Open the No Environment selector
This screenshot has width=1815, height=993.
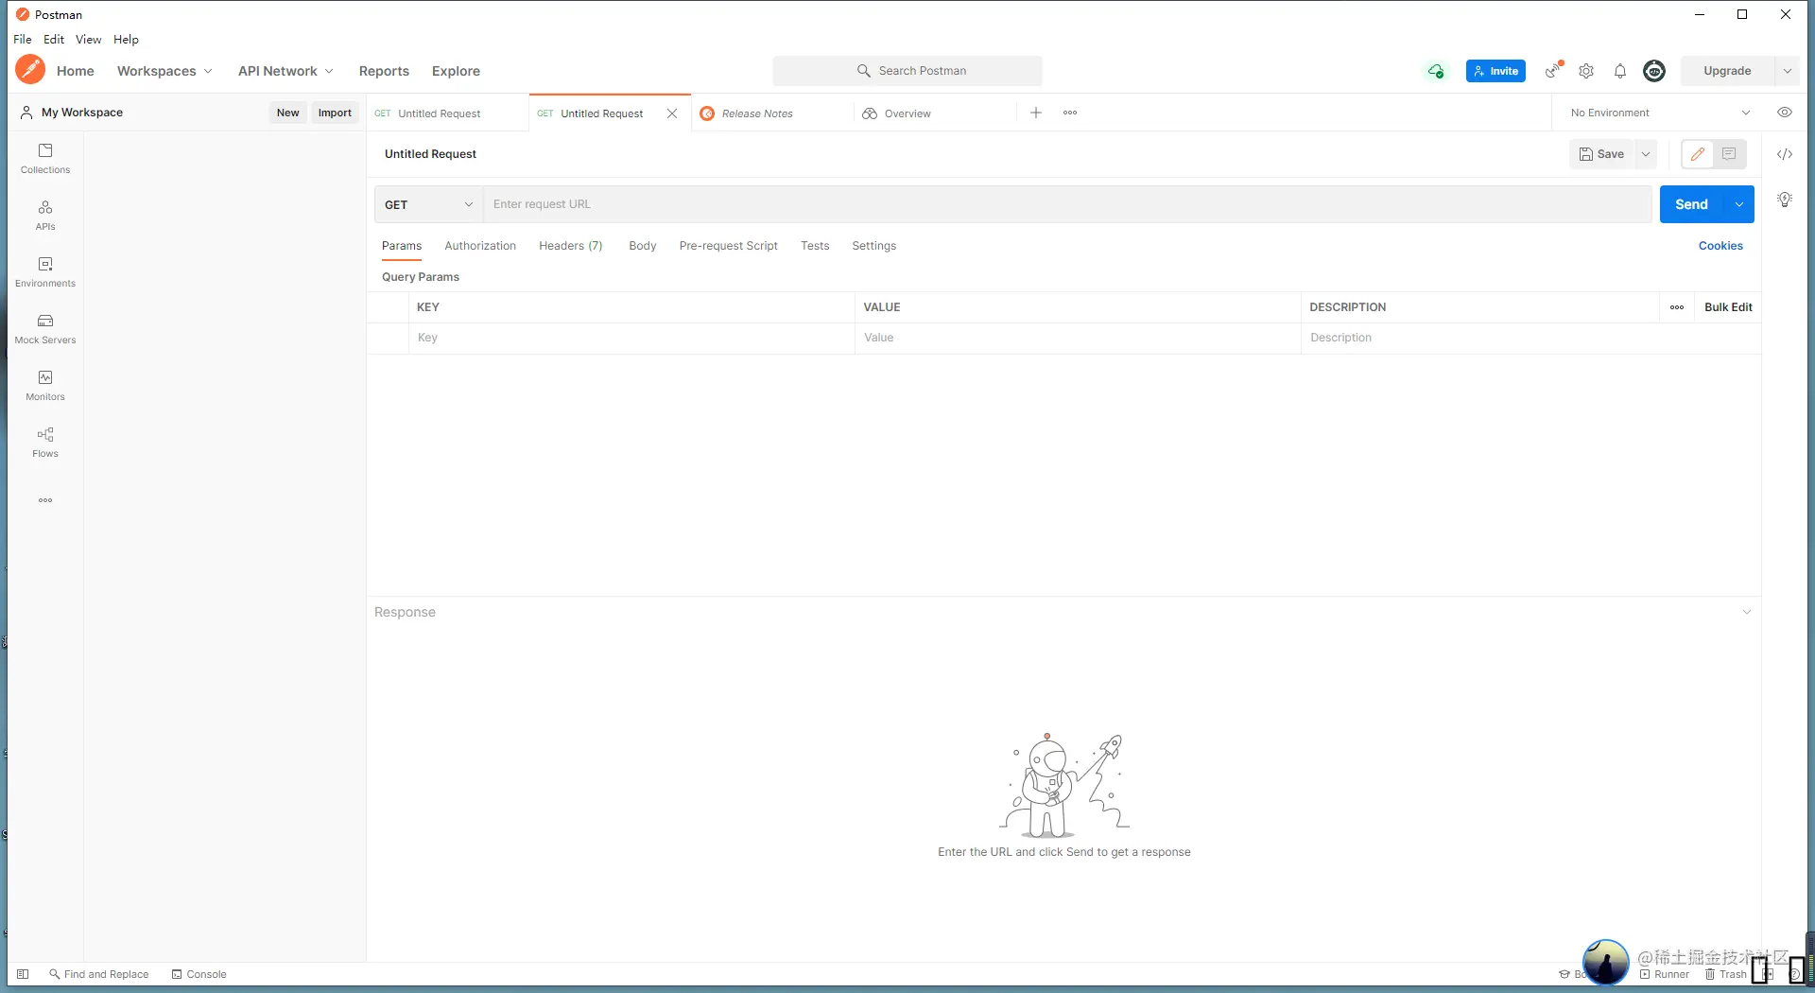(x=1661, y=113)
